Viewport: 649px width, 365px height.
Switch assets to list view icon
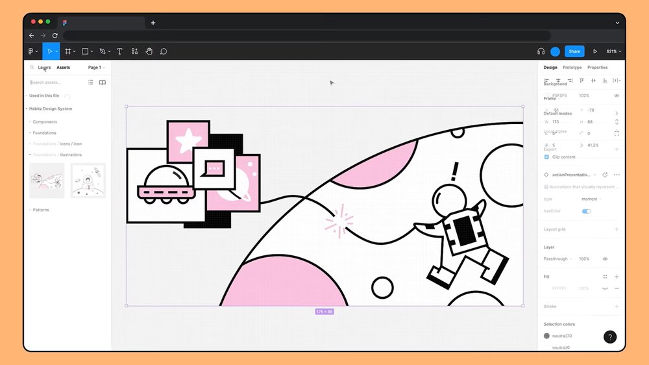(x=91, y=82)
